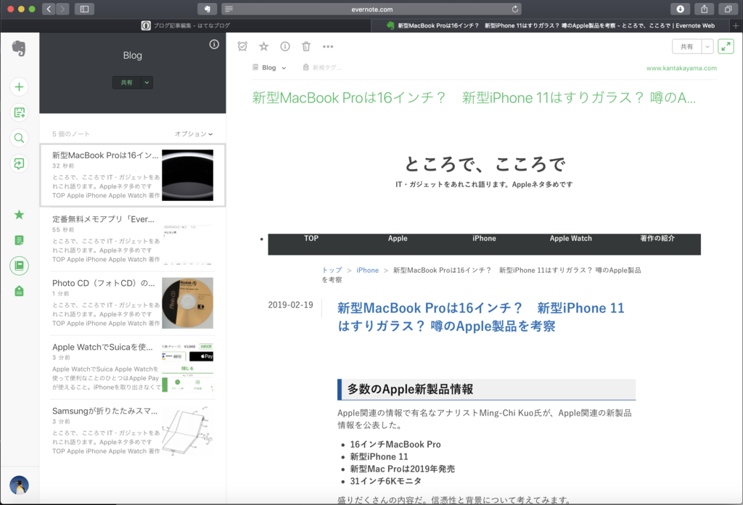Reload the evernote.com page
This screenshot has width=743, height=505.
pyautogui.click(x=514, y=9)
